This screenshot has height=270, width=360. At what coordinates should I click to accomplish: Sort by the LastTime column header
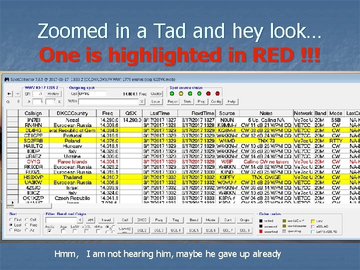click(160, 113)
